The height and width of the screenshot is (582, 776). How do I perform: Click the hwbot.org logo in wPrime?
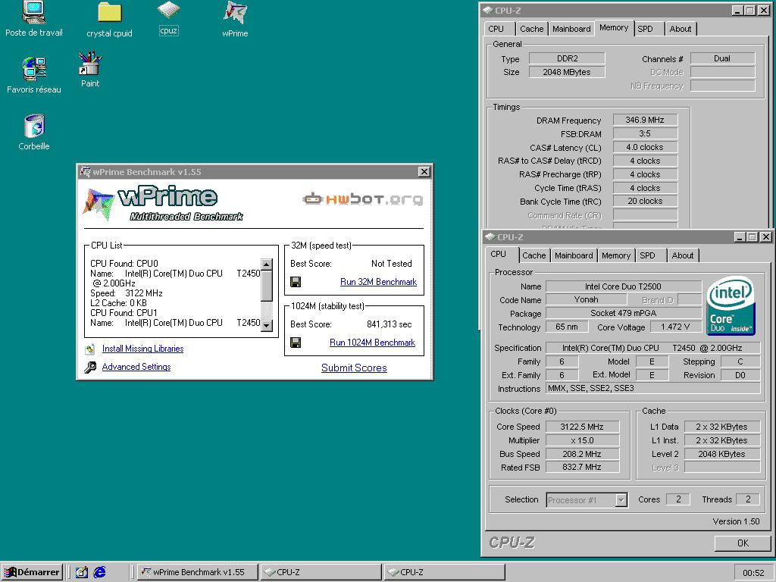(x=363, y=199)
